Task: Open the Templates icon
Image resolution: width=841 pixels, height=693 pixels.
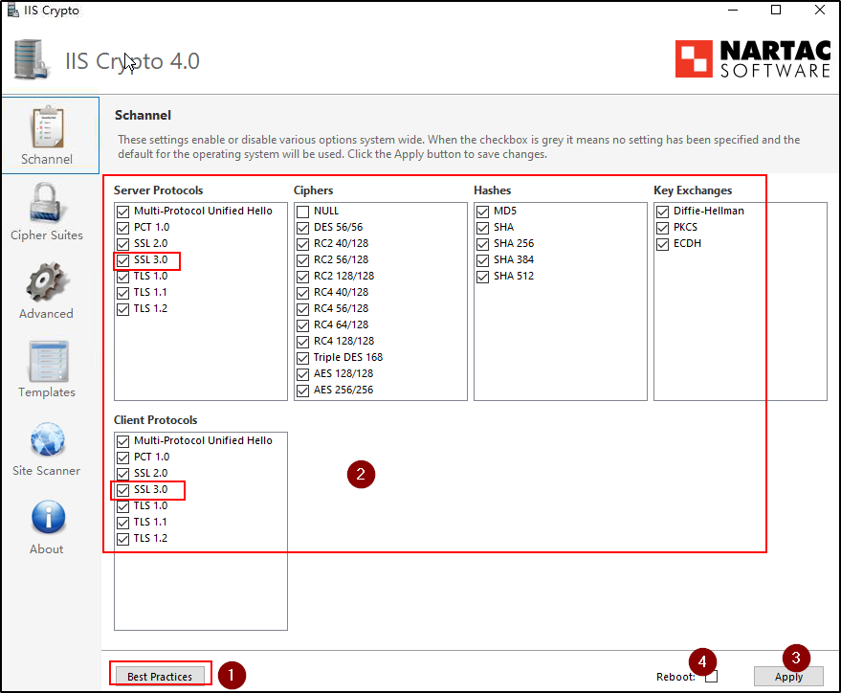Action: 48,361
